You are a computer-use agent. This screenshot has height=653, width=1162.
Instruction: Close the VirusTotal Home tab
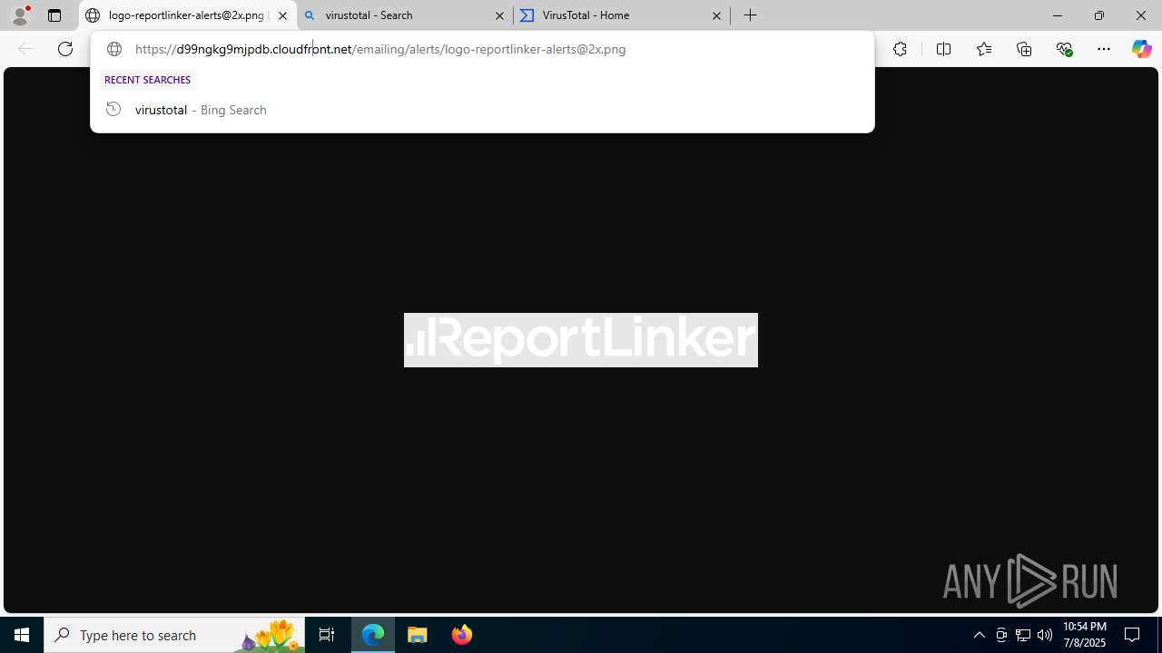point(716,15)
